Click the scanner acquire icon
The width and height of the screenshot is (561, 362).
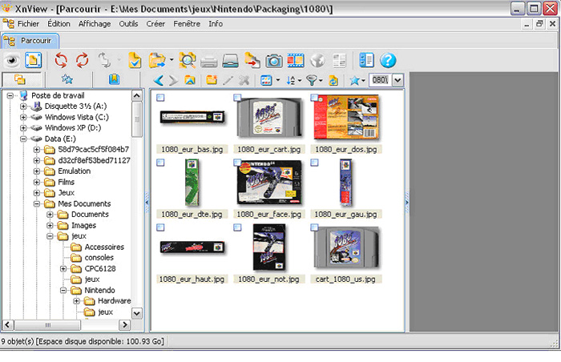pos(231,61)
